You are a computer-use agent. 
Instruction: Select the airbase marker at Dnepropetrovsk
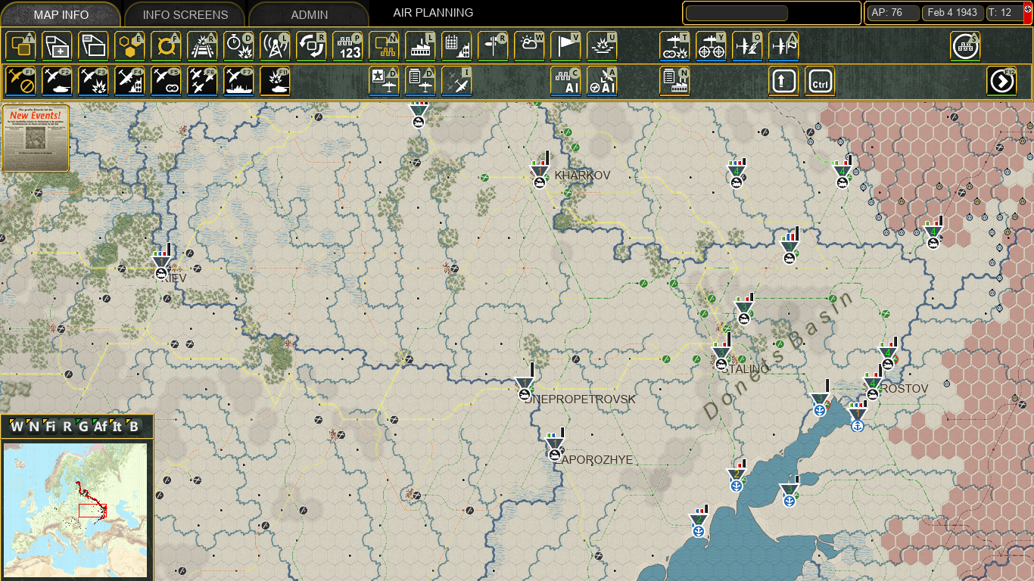pyautogui.click(x=524, y=387)
